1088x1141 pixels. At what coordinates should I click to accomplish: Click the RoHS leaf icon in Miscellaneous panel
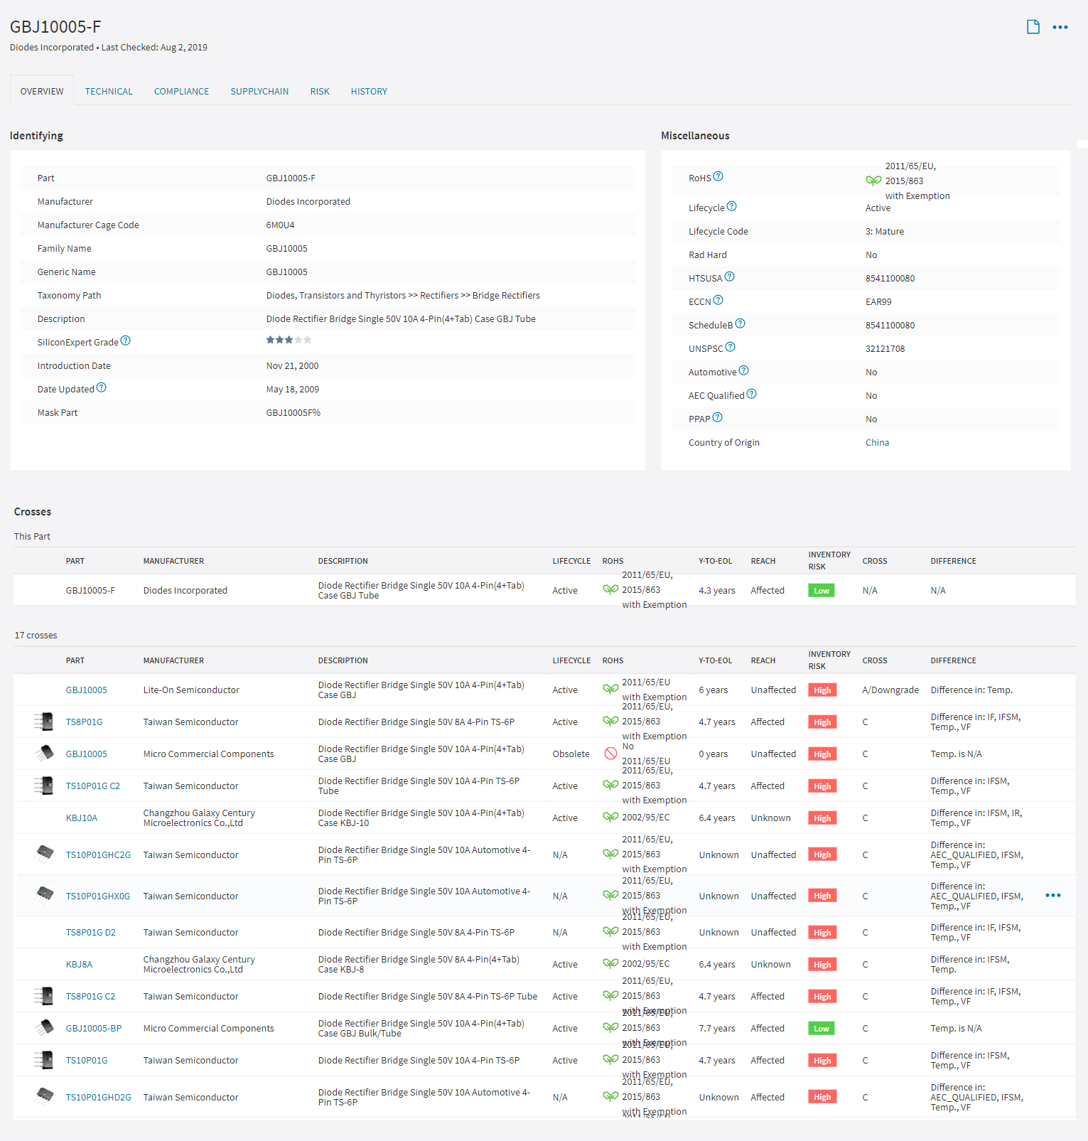pos(873,181)
